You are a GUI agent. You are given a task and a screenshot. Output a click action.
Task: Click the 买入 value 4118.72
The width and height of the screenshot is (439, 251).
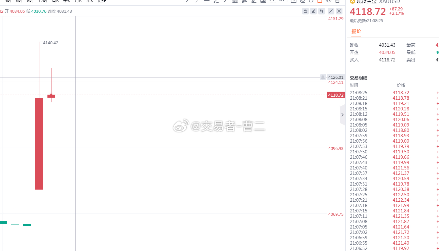[x=387, y=60]
